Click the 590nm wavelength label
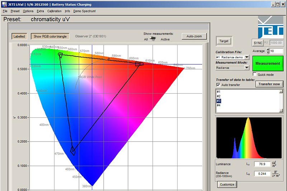The width and height of the screenshot is (287, 191). click(116, 56)
